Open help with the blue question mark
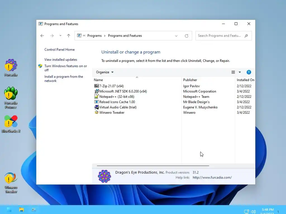The image size is (286, 214). 249,72
